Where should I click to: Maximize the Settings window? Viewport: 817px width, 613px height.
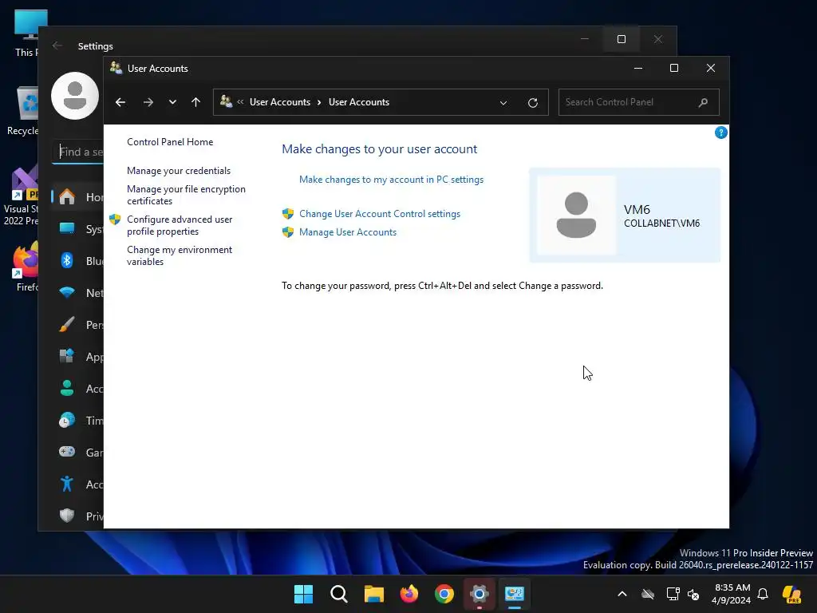(621, 39)
